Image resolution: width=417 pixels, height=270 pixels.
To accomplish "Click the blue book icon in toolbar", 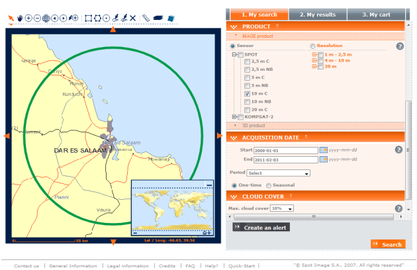I will click(x=171, y=19).
